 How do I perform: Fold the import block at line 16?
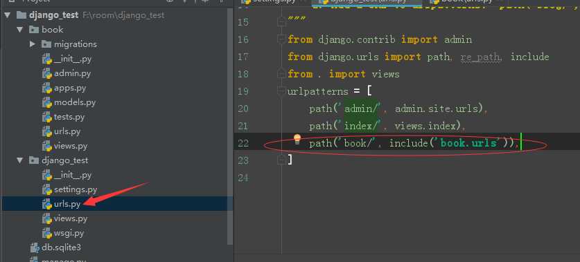282,39
